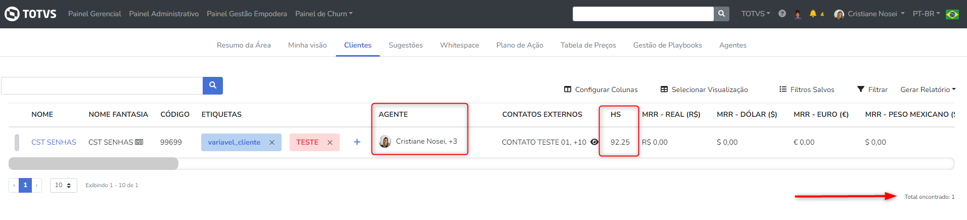Click the card icon beside CST SENHAS
The image size is (967, 220).
[x=140, y=142]
